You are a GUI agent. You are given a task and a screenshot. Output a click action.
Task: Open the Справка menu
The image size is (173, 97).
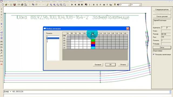[x=81, y=2]
